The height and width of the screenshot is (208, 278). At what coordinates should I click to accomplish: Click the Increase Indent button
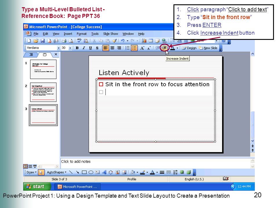click(x=164, y=48)
